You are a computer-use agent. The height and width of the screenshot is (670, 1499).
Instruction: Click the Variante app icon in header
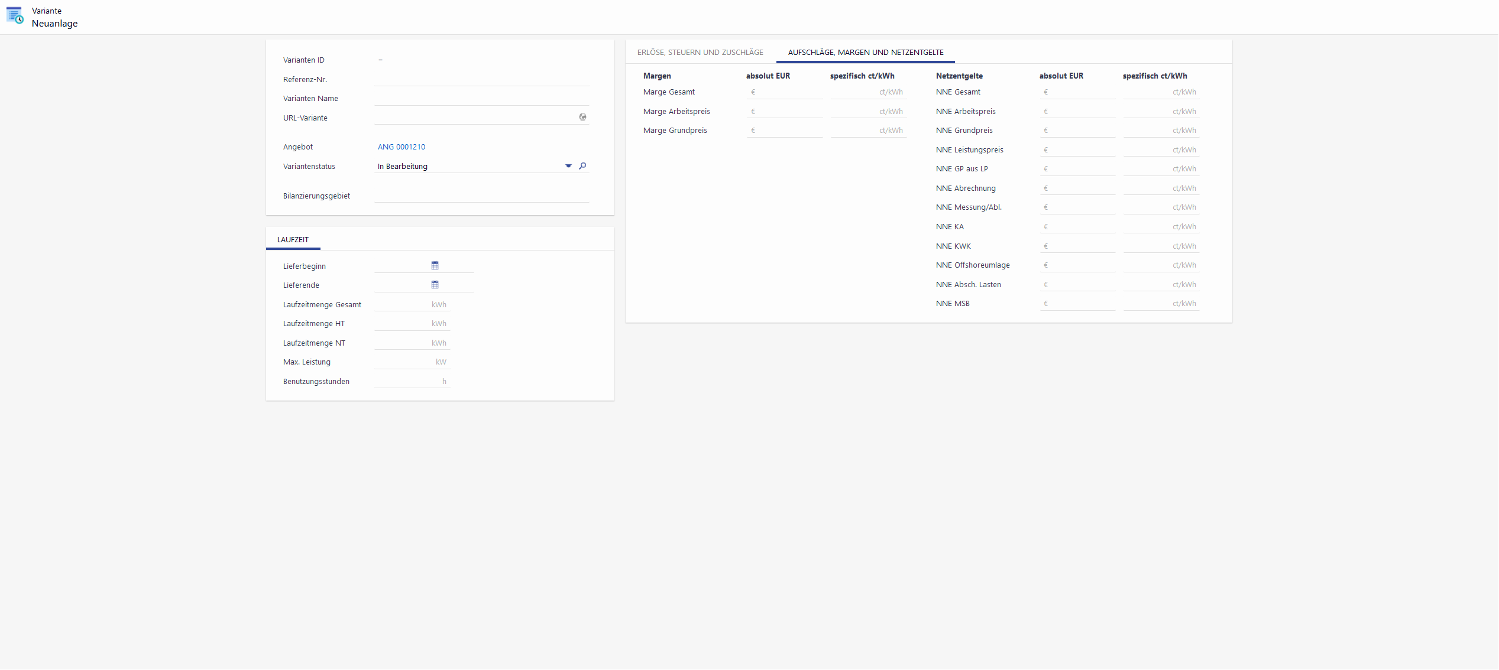[x=15, y=16]
